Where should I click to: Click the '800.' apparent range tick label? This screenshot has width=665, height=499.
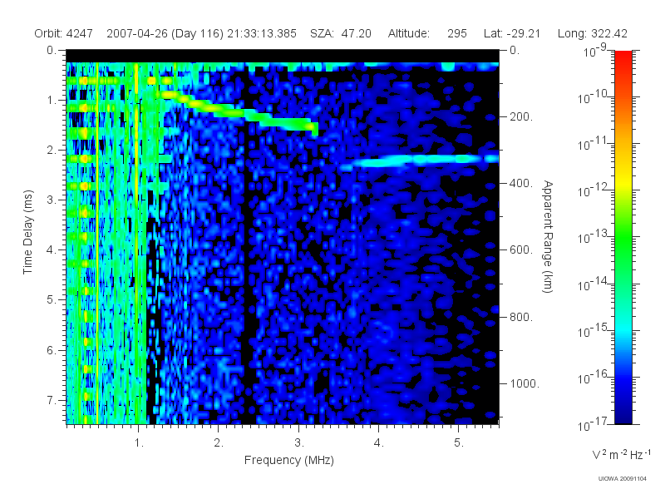tap(521, 317)
